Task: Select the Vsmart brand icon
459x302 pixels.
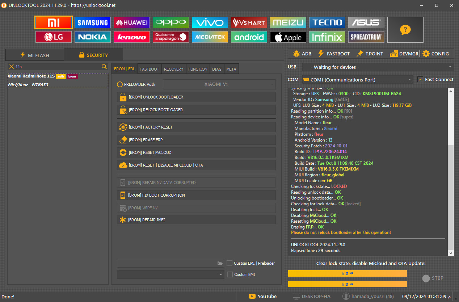Action: [249, 22]
